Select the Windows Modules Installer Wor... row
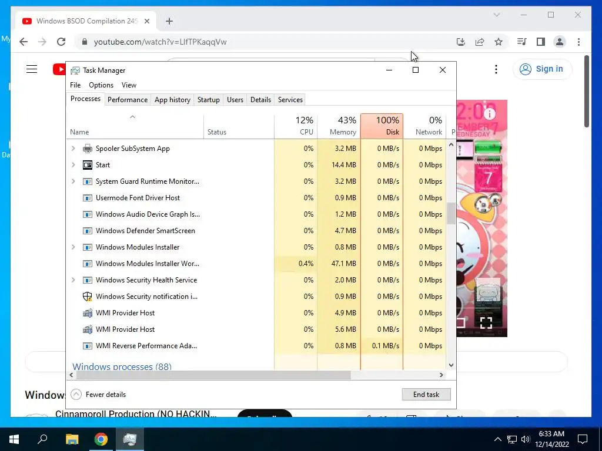The height and width of the screenshot is (451, 602). point(256,264)
